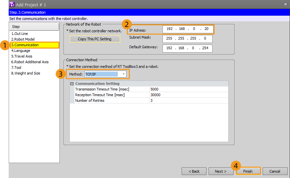Image resolution: width=290 pixels, height=178 pixels.
Task: Click the dialog resize grip corner
Action: point(288,176)
